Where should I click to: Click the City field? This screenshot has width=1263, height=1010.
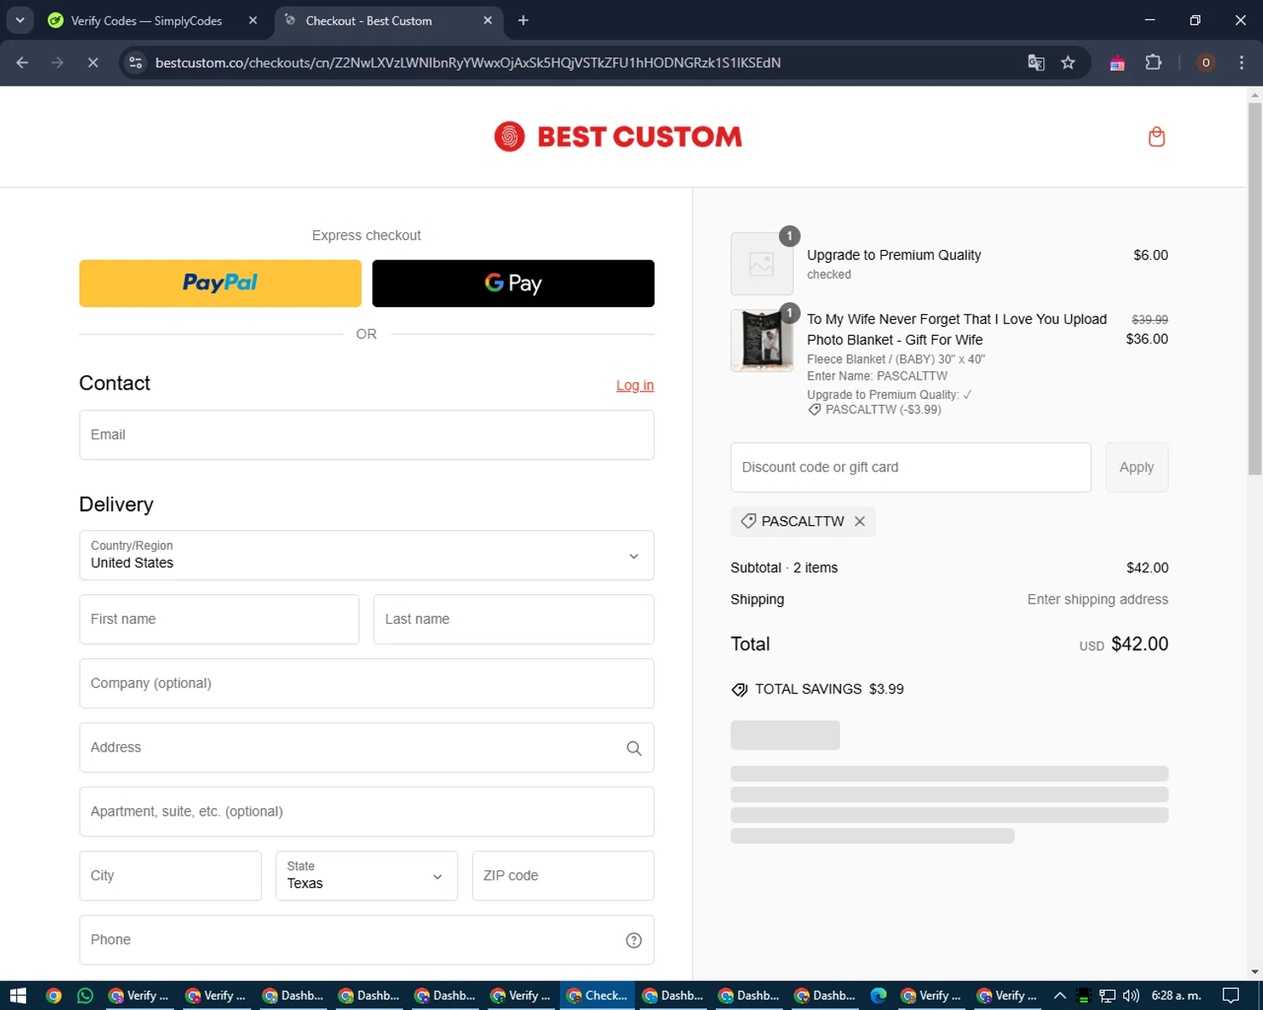[x=170, y=875]
